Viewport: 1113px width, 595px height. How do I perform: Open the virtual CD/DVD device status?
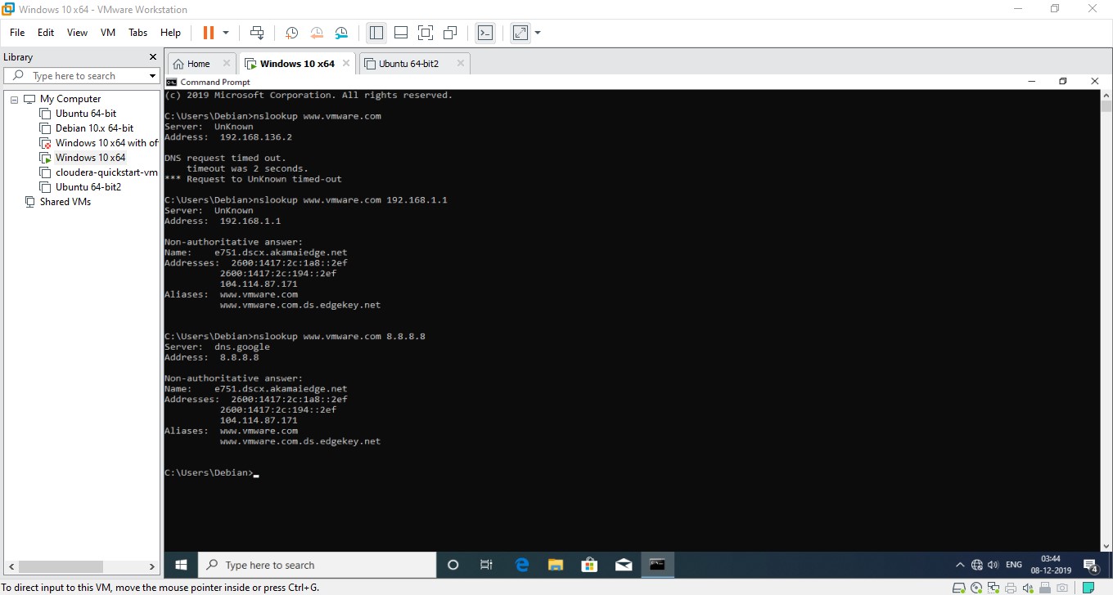coord(976,588)
